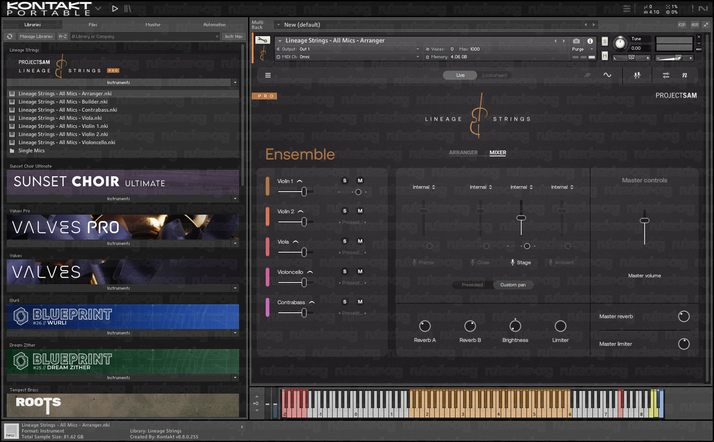The image size is (714, 442).
Task: Shift keyboard octave down
Action: point(257,410)
